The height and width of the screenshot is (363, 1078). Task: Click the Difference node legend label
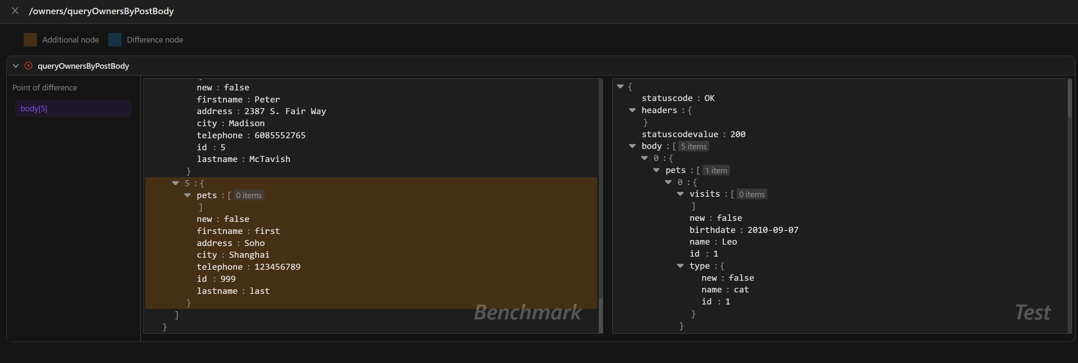(155, 40)
